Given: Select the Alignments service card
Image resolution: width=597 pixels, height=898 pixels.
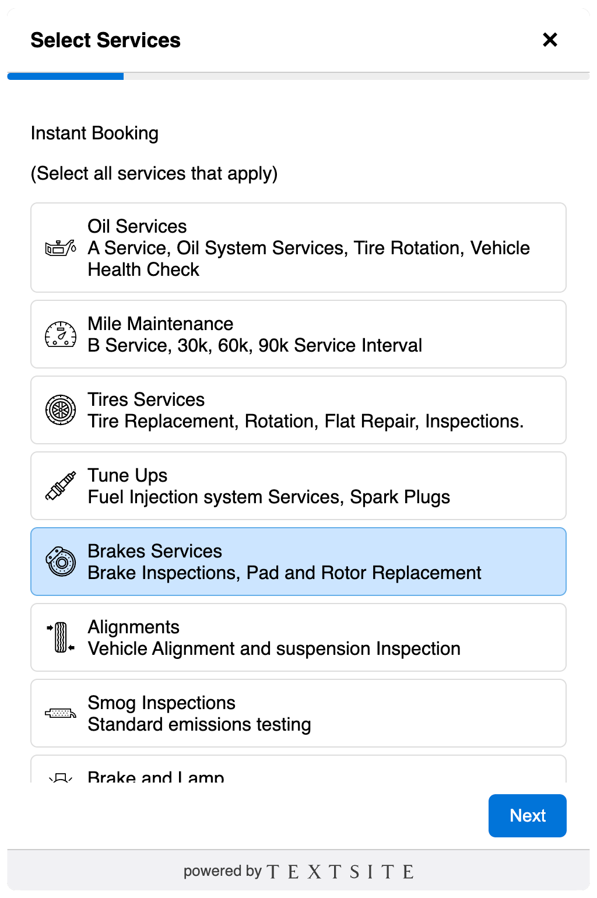Looking at the screenshot, I should point(298,637).
